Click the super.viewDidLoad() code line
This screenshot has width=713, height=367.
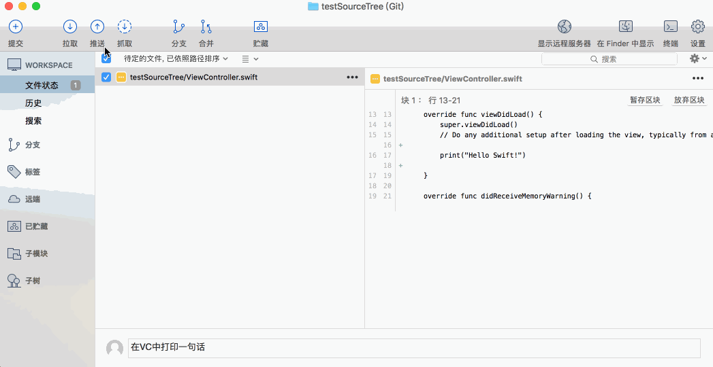click(x=478, y=125)
